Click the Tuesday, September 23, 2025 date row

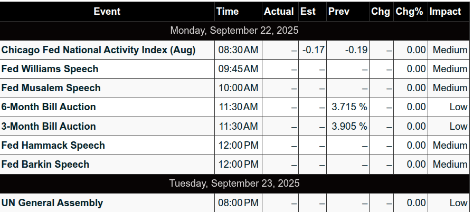click(x=234, y=184)
